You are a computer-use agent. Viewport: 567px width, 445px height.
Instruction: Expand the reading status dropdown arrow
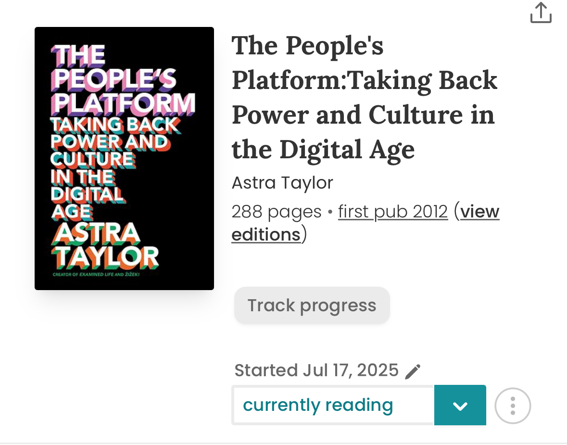click(460, 406)
